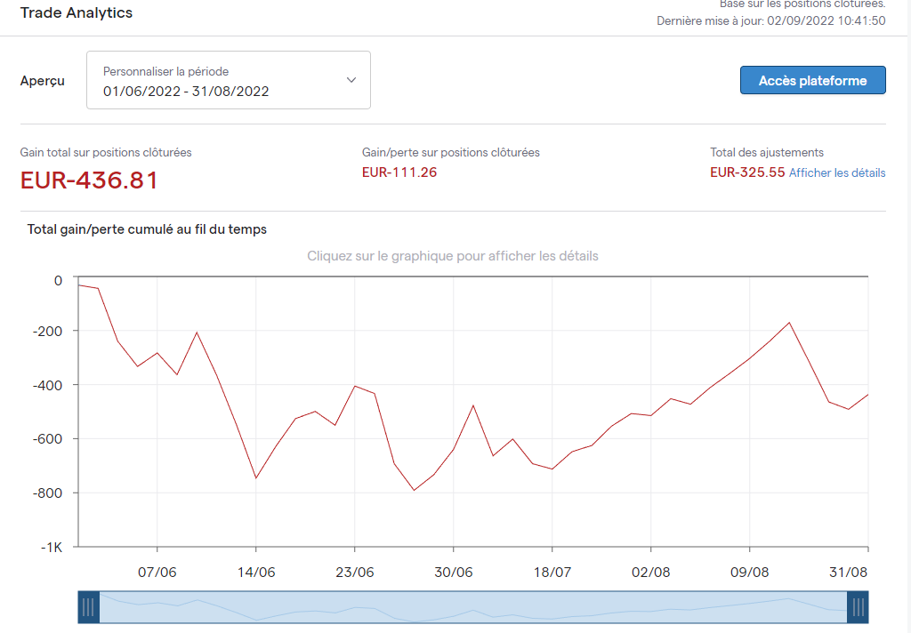Image resolution: width=911 pixels, height=633 pixels.
Task: Select the 07/06 x-axis date label
Action: tap(157, 572)
